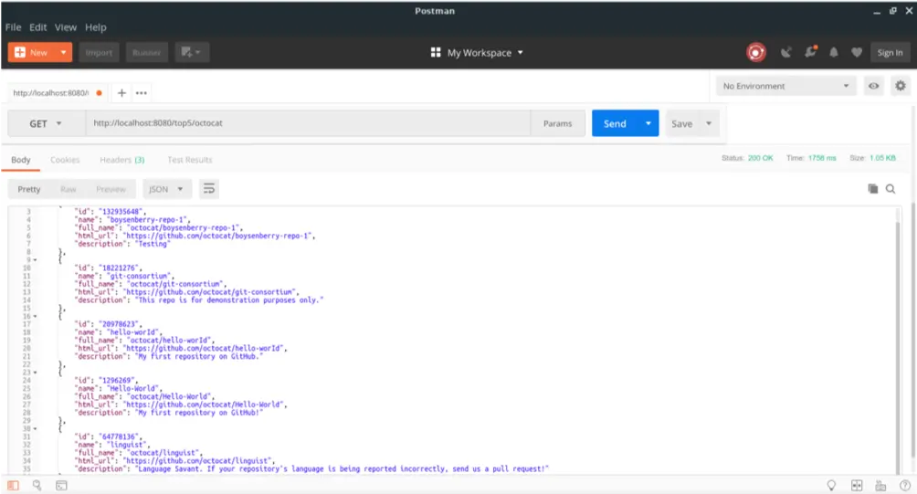
Task: Open the keyboard shortcuts icon
Action: point(880,485)
